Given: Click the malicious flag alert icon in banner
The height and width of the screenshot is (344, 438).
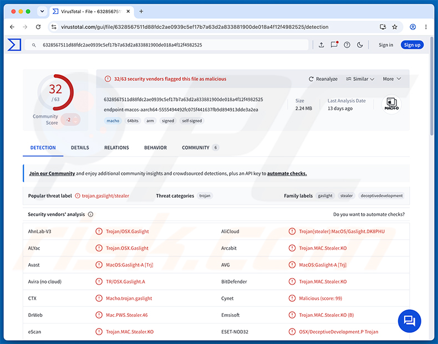Looking at the screenshot, I should point(108,79).
